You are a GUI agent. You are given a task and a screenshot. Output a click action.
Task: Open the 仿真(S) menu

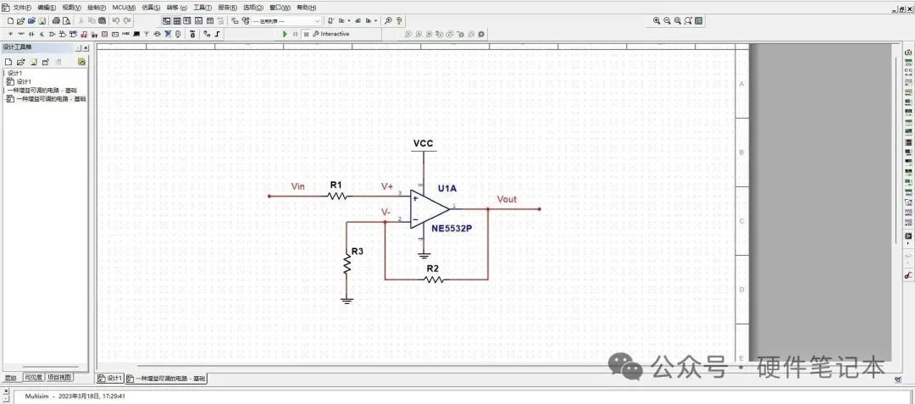click(151, 7)
